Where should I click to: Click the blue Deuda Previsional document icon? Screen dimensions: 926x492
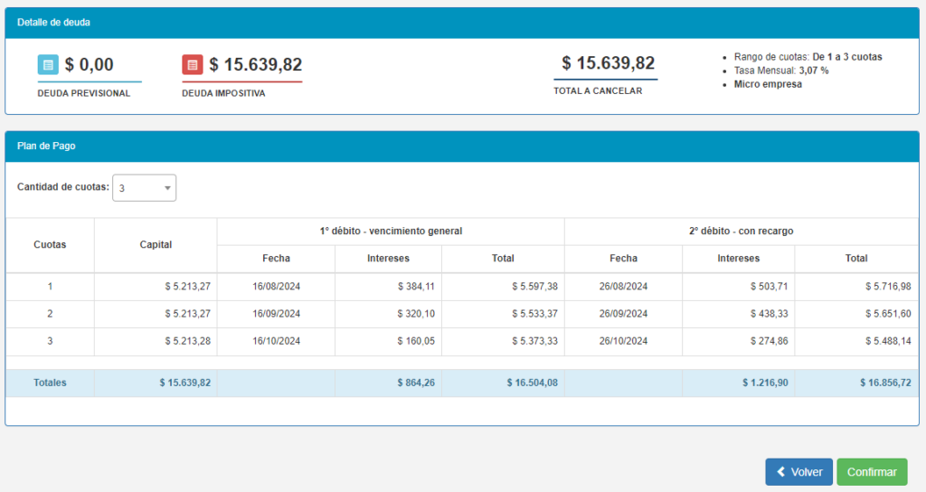(x=48, y=65)
